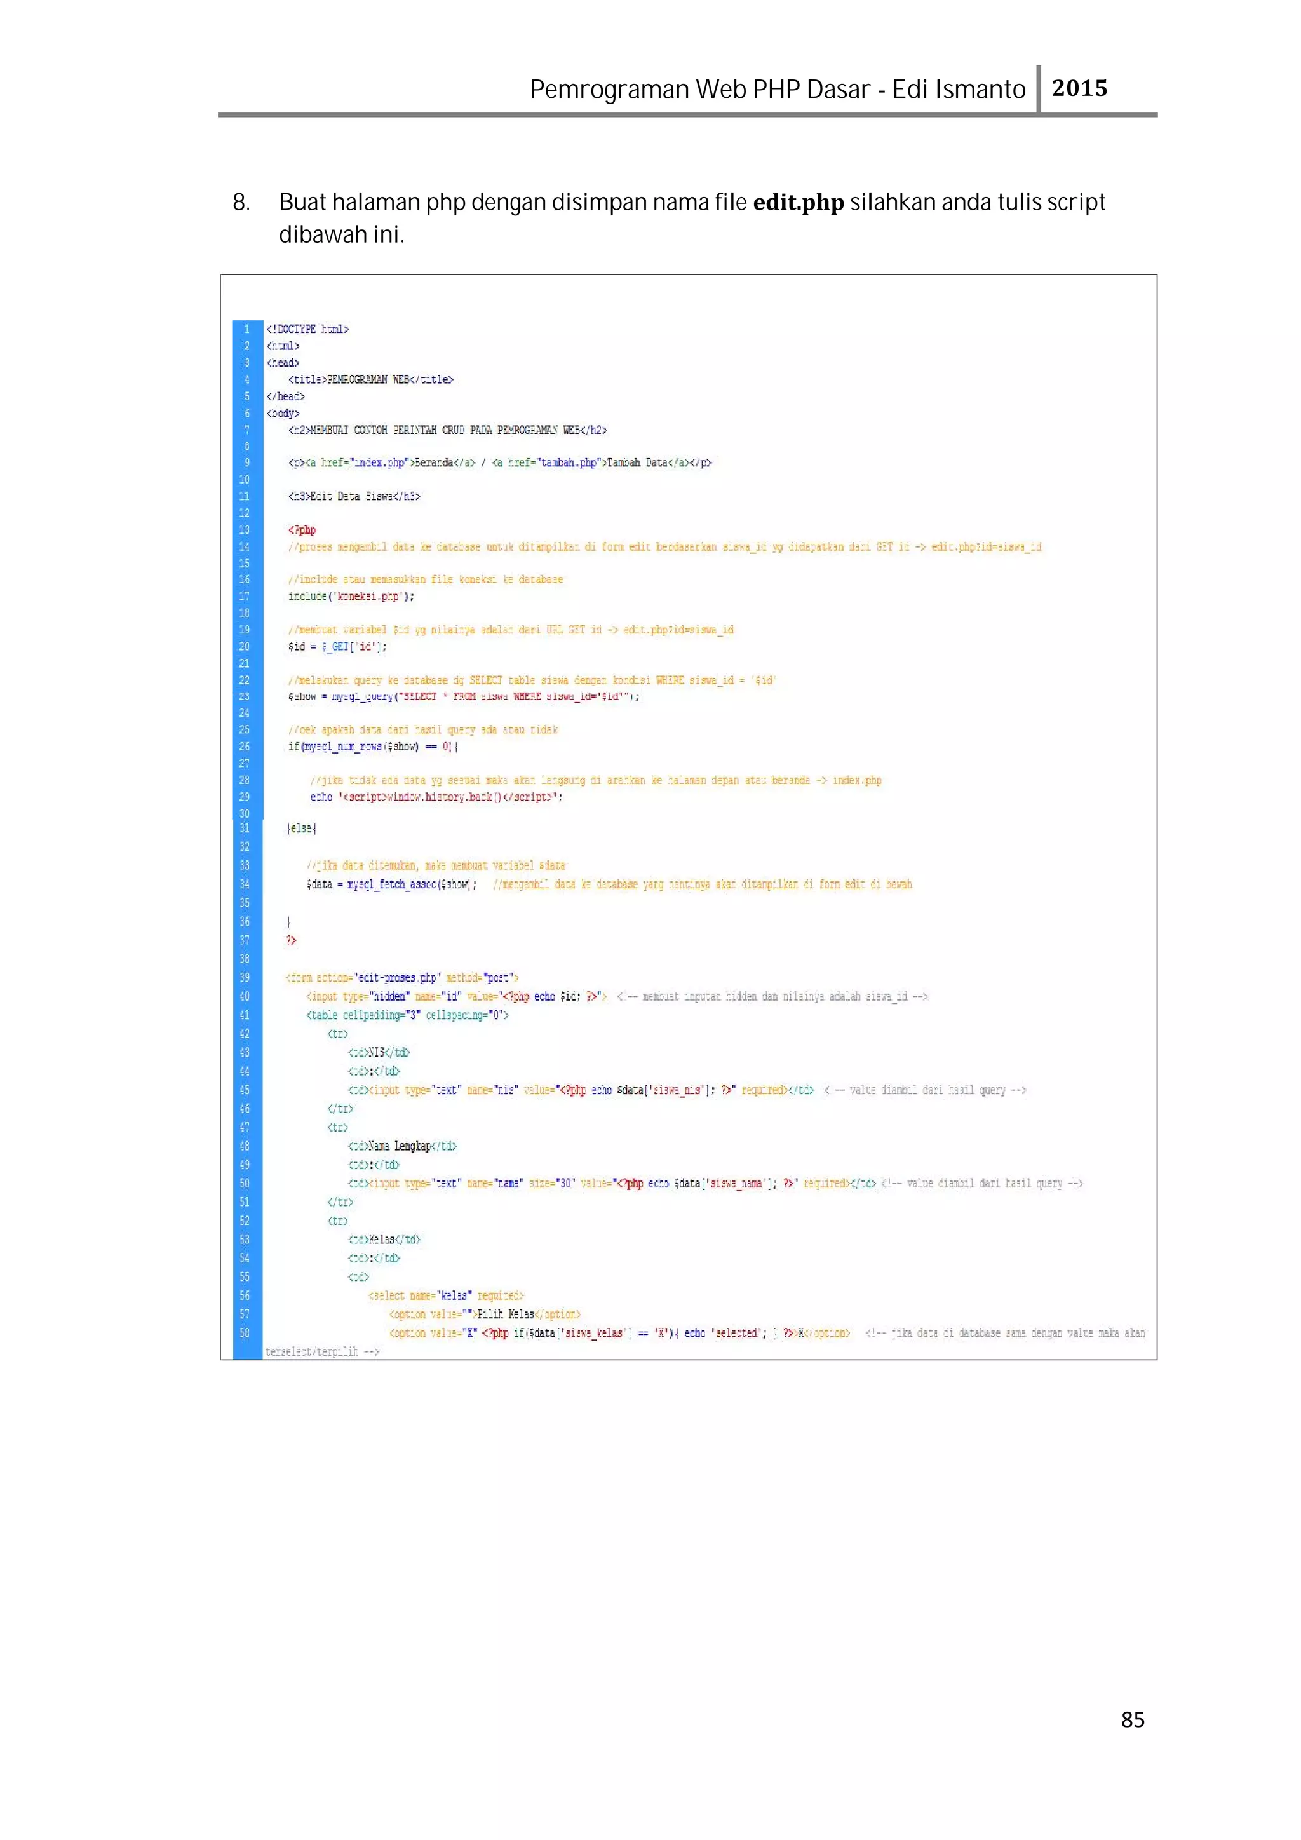Click the '<select name="kelas" required>' code line
This screenshot has height=1840, width=1301.
[x=446, y=1296]
